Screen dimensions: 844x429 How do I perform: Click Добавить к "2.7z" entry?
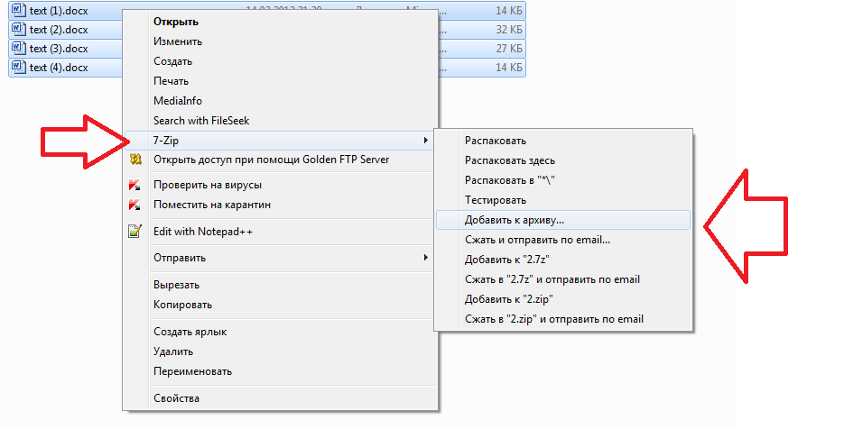click(506, 260)
